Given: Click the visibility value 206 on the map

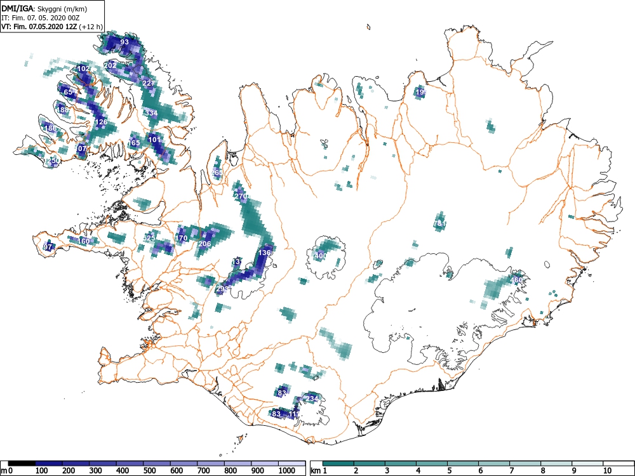Looking at the screenshot, I should pos(205,244).
